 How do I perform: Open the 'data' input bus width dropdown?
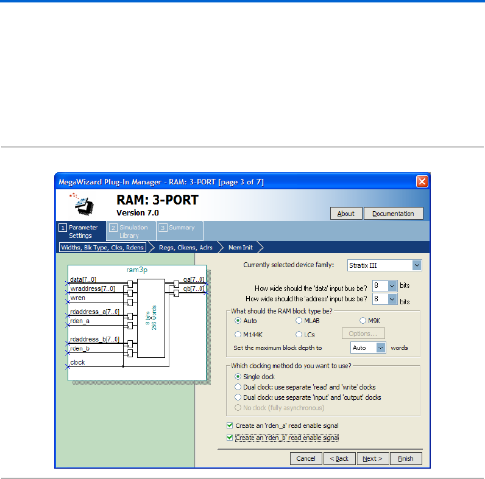click(x=392, y=286)
